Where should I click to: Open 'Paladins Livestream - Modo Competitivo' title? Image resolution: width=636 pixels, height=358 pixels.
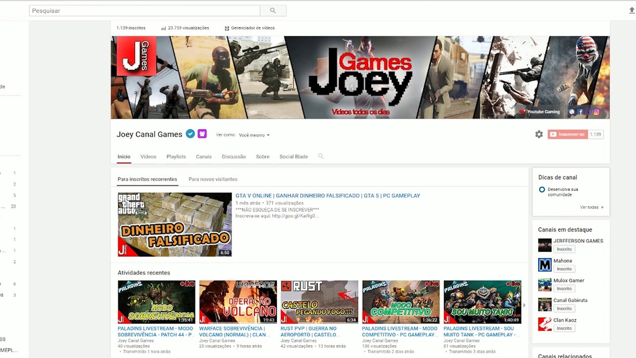pyautogui.click(x=400, y=332)
